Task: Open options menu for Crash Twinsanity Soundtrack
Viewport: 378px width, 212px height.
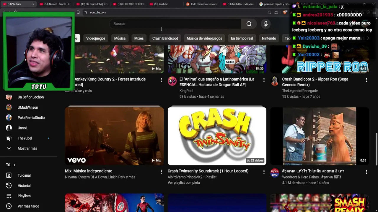Action: tap(264, 172)
